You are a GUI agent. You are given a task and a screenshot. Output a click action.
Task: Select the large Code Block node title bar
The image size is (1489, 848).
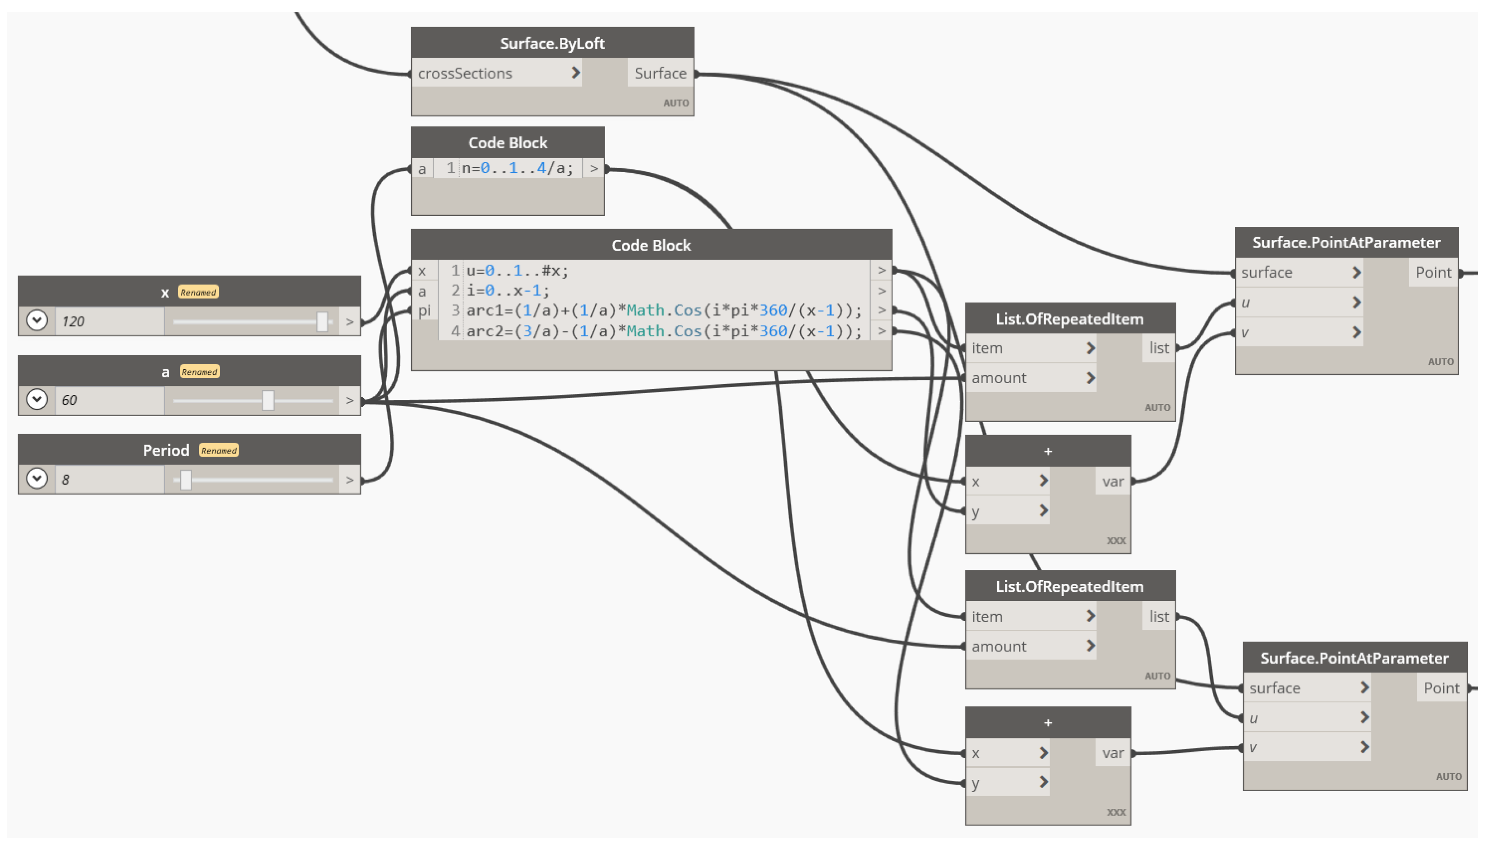pos(650,245)
